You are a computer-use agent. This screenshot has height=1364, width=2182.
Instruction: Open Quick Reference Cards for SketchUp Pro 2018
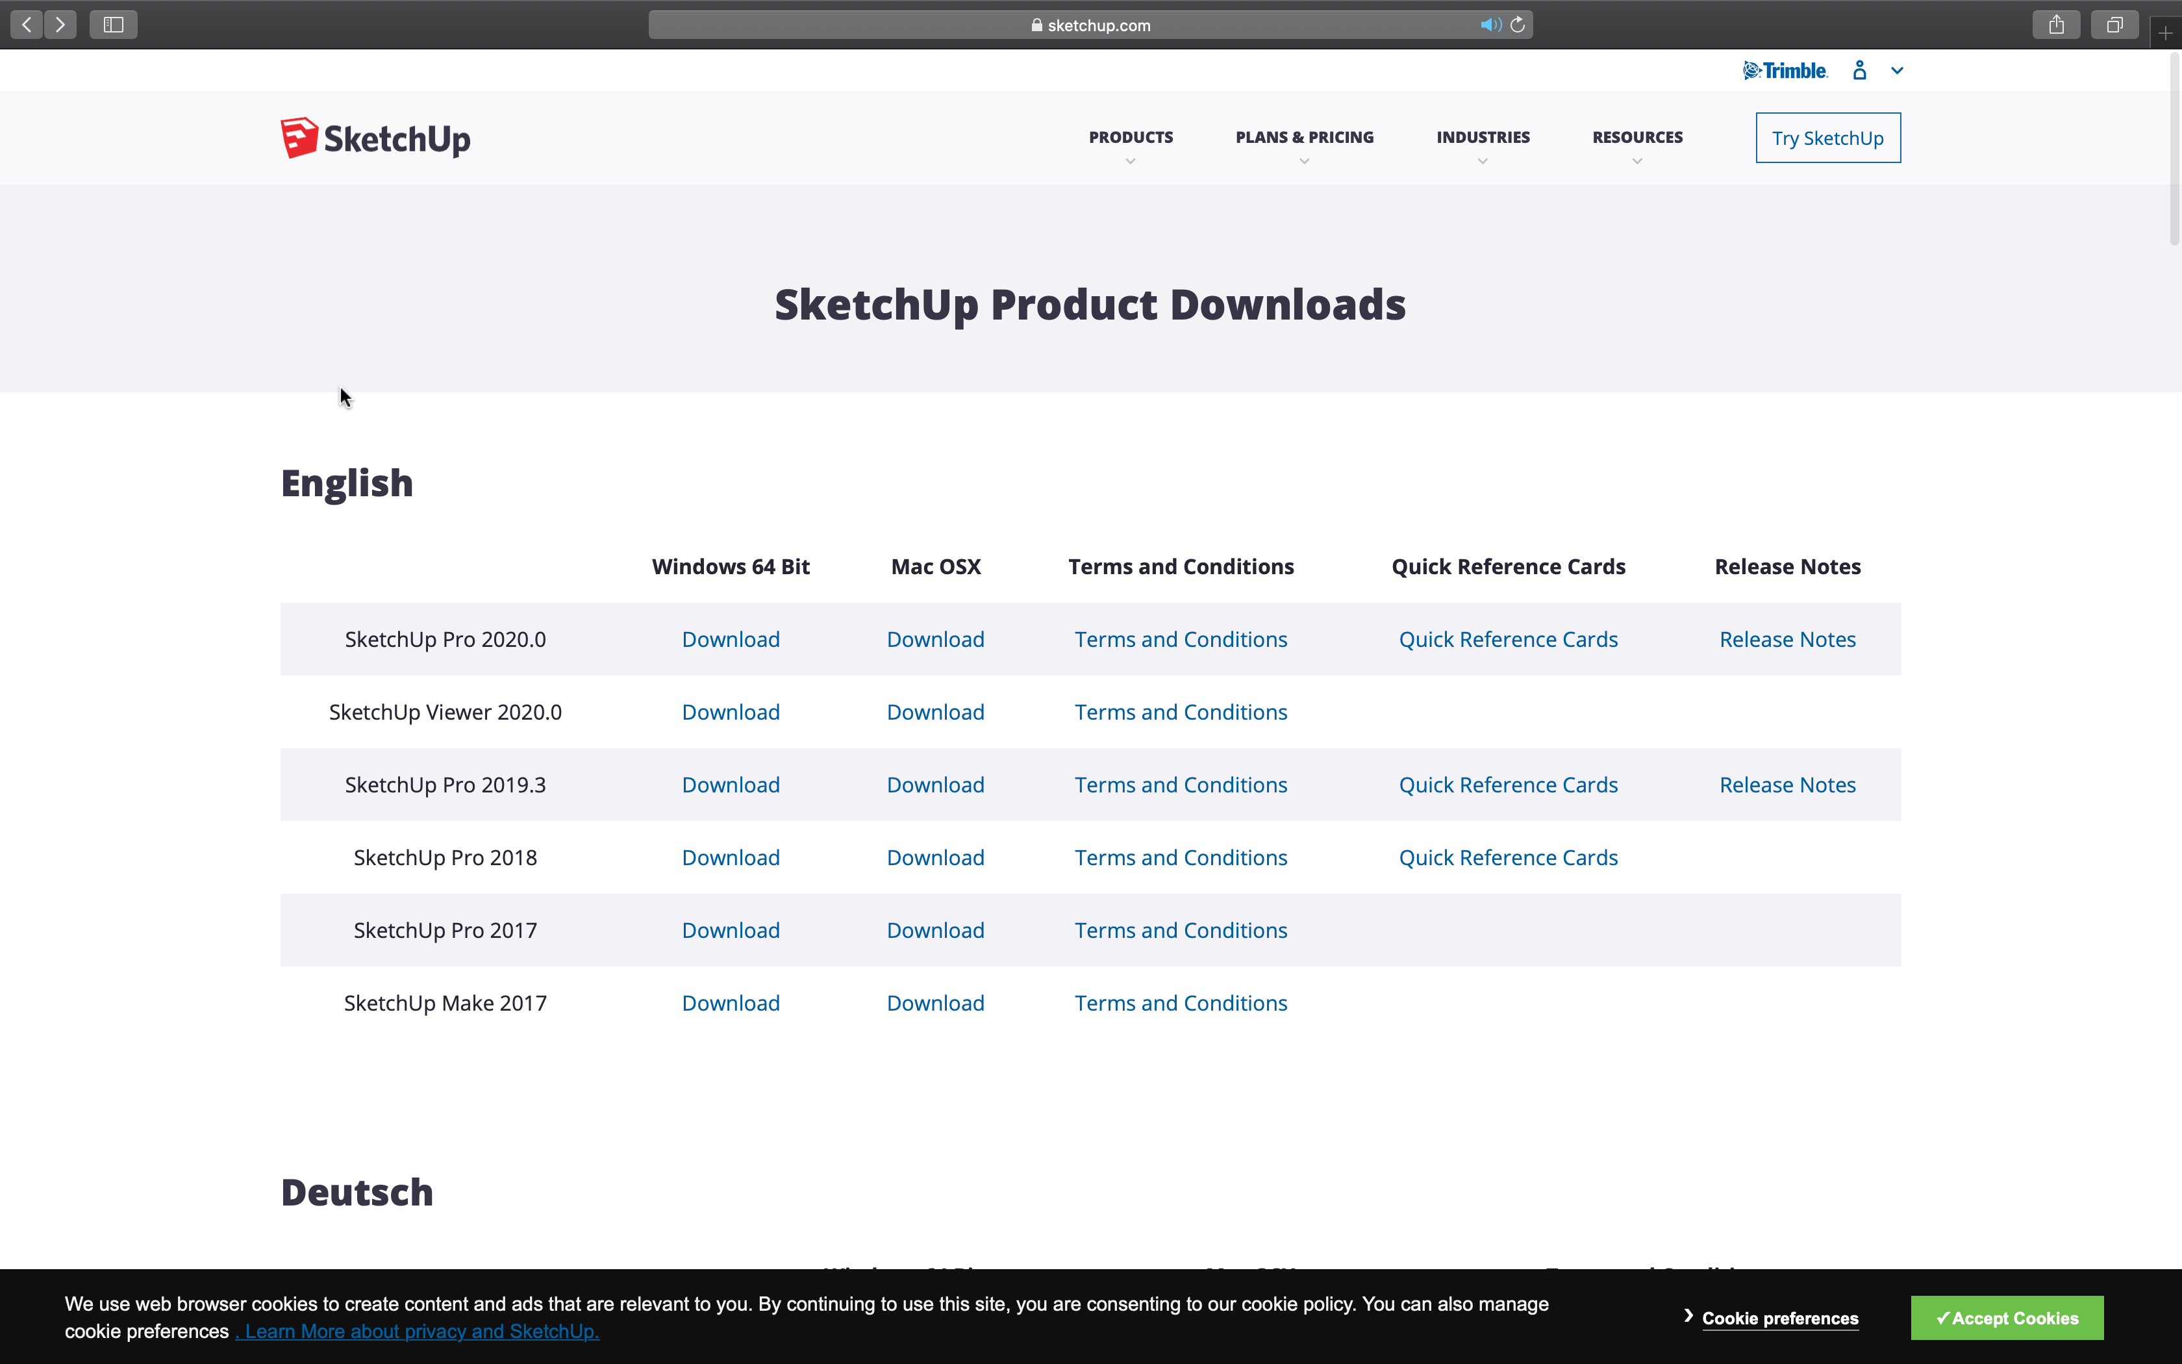(x=1509, y=858)
